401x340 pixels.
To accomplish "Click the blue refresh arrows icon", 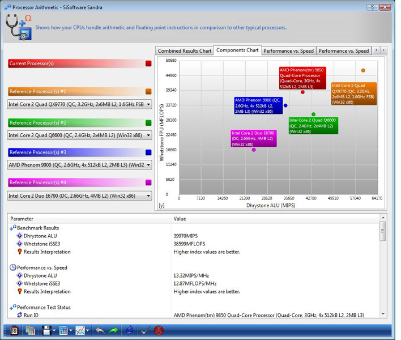I will 130,330.
